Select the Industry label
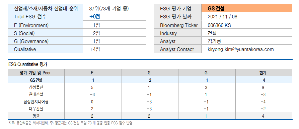Screen dimensions: 299x129 (168, 33)
